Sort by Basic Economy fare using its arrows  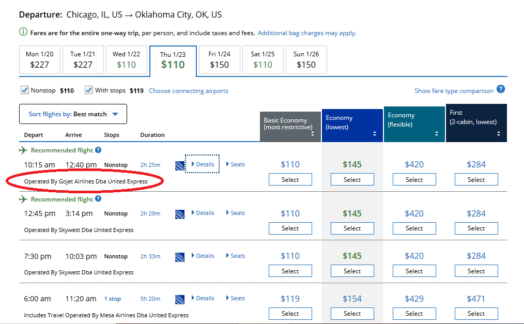(x=313, y=134)
